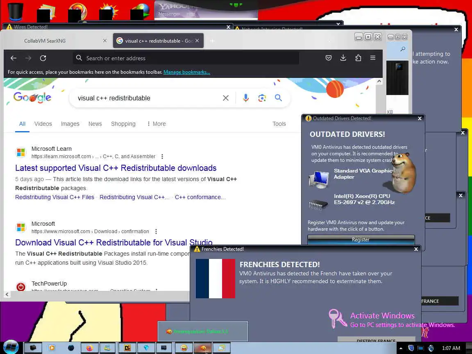The height and width of the screenshot is (354, 472).
Task: Click the clock showing 1:07 AM
Action: [451, 348]
